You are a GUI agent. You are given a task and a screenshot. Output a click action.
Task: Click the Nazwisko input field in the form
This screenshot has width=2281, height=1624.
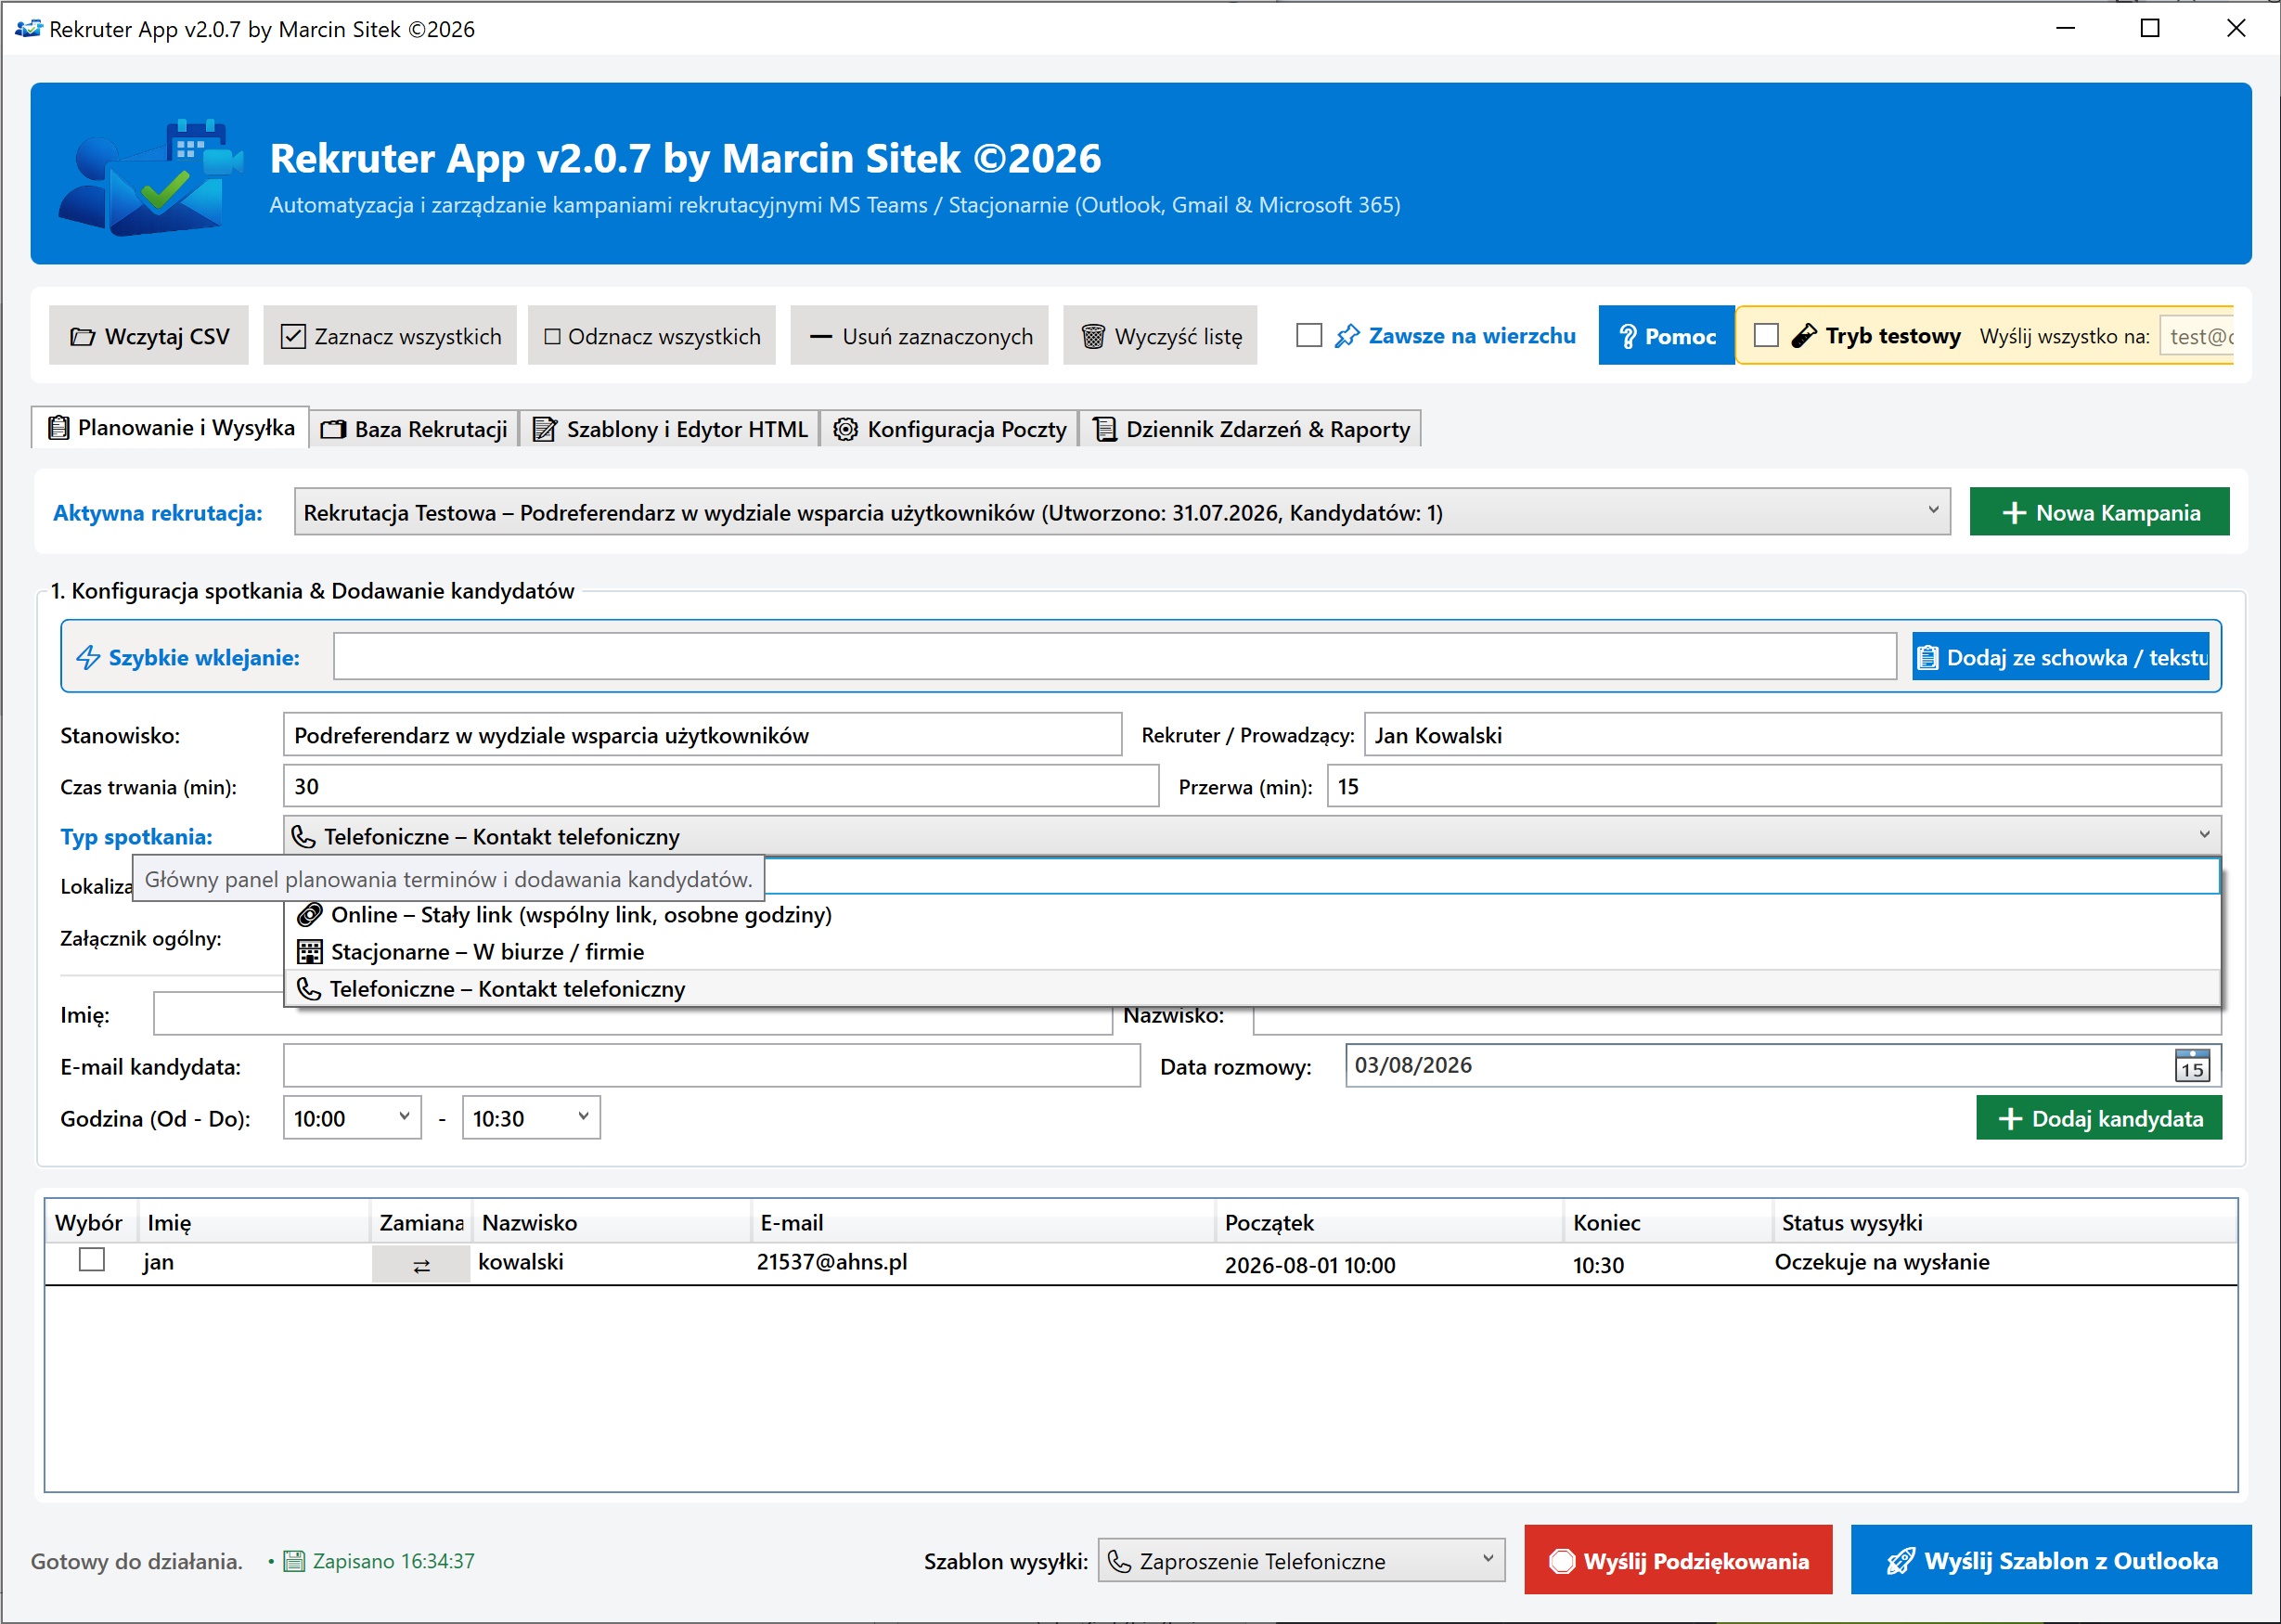point(1737,1020)
